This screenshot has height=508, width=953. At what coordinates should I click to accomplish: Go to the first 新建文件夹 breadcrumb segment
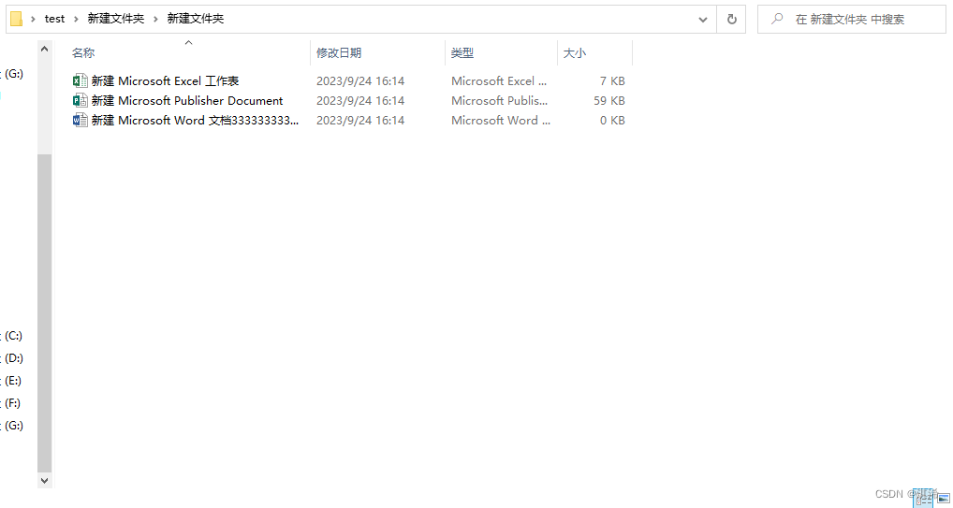116,19
